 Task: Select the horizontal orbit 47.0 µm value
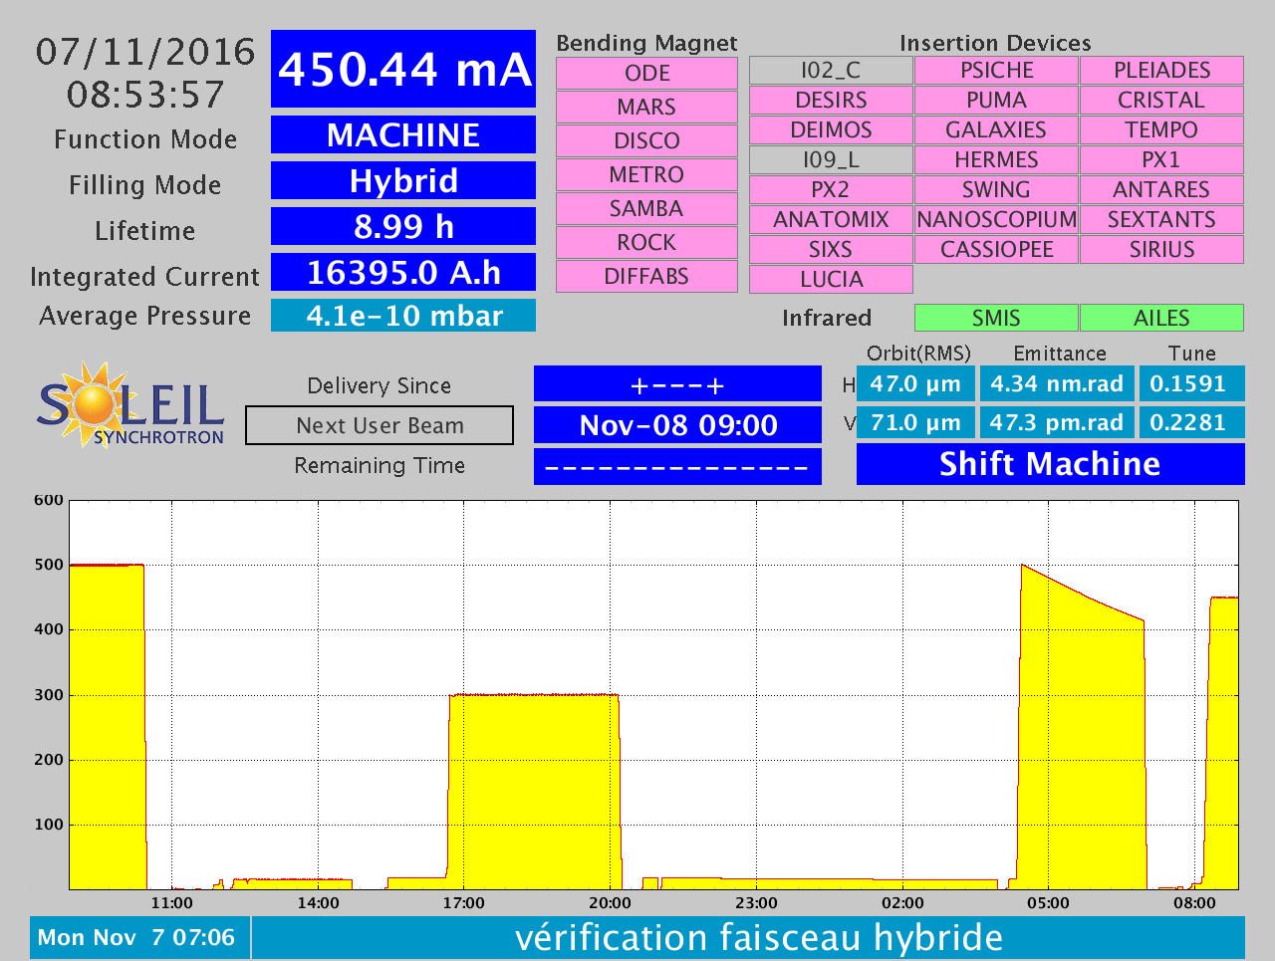point(915,383)
